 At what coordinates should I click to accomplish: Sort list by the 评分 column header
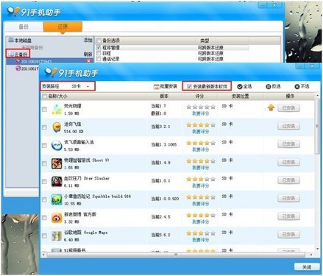(199, 96)
